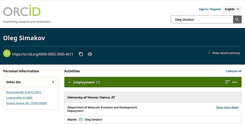Viewport: 245px width, 124px height.
Task: Open ResearcherID G-4572-2015 link
Action: 23,92
